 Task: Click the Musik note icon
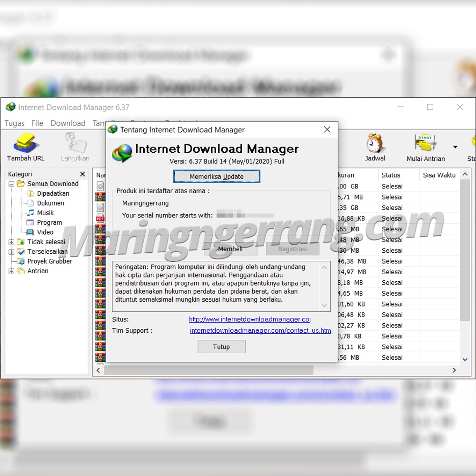[30, 213]
